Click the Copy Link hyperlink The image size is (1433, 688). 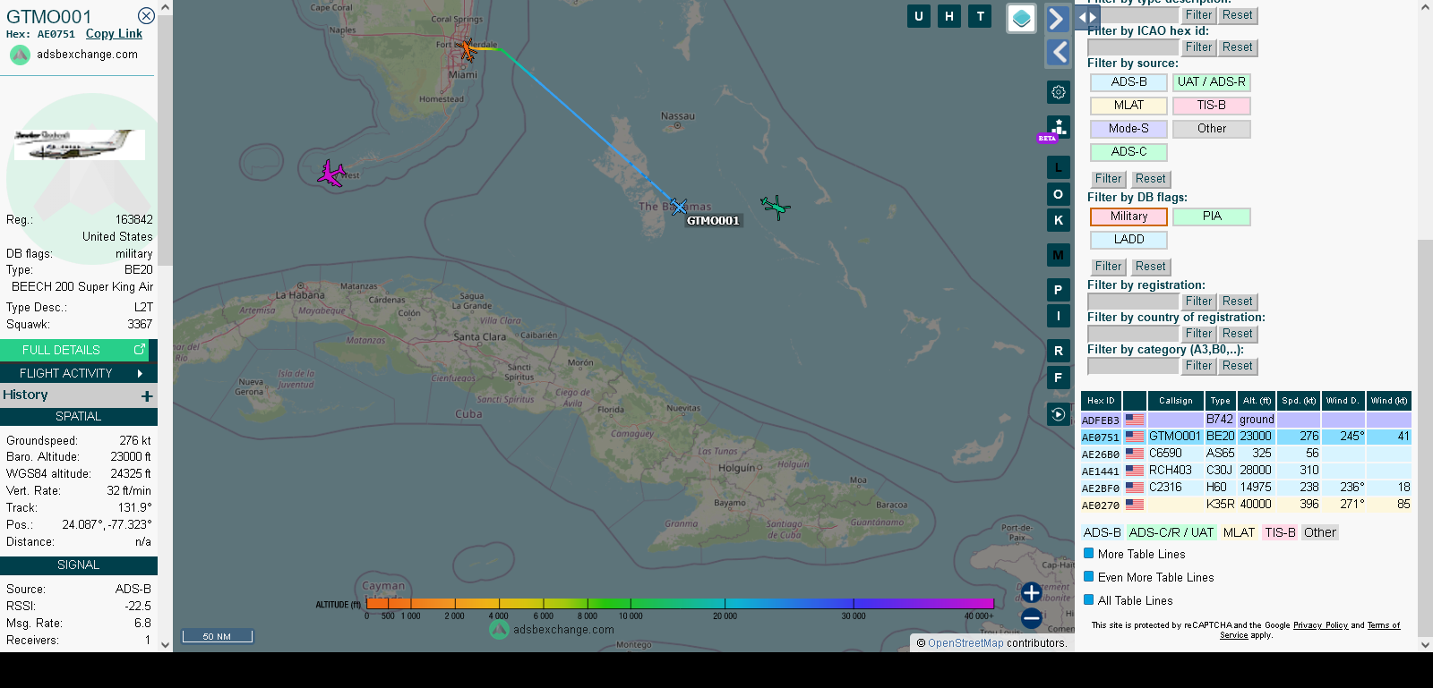[114, 34]
